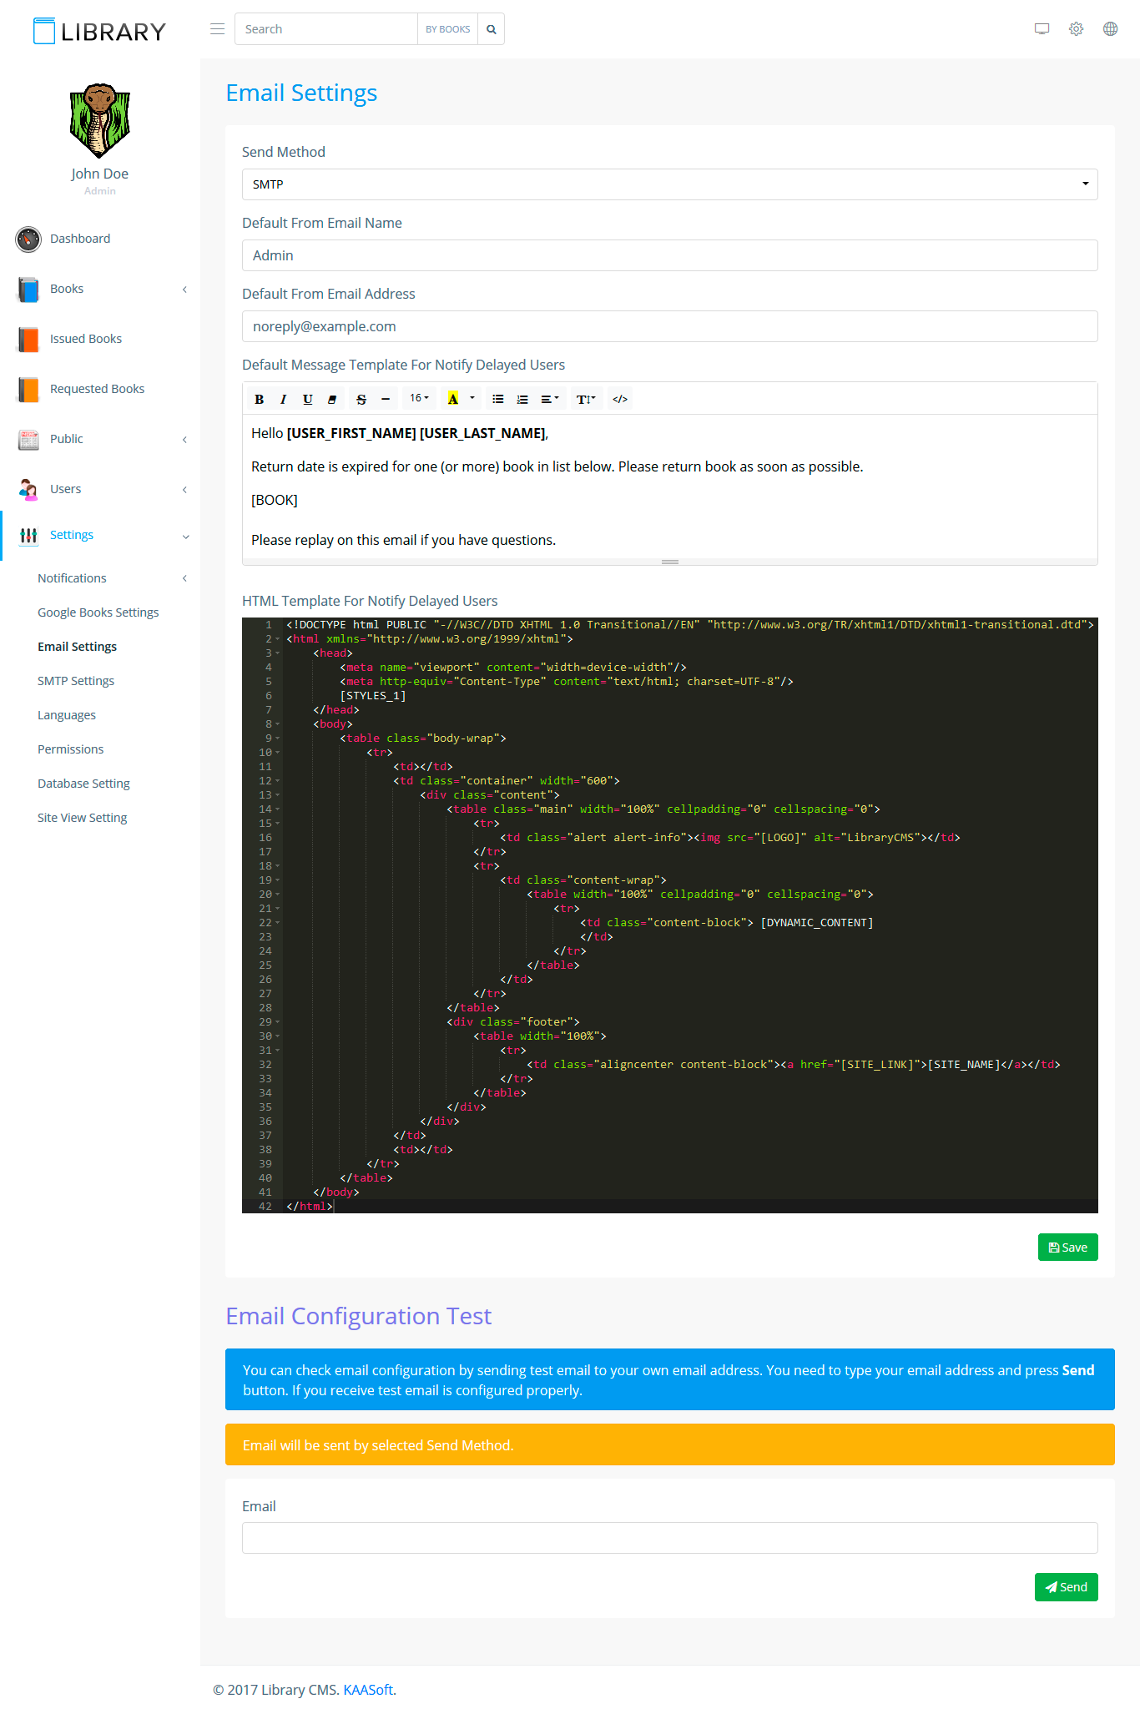This screenshot has height=1714, width=1140.
Task: Open the font size 16 dropdown
Action: click(x=419, y=399)
